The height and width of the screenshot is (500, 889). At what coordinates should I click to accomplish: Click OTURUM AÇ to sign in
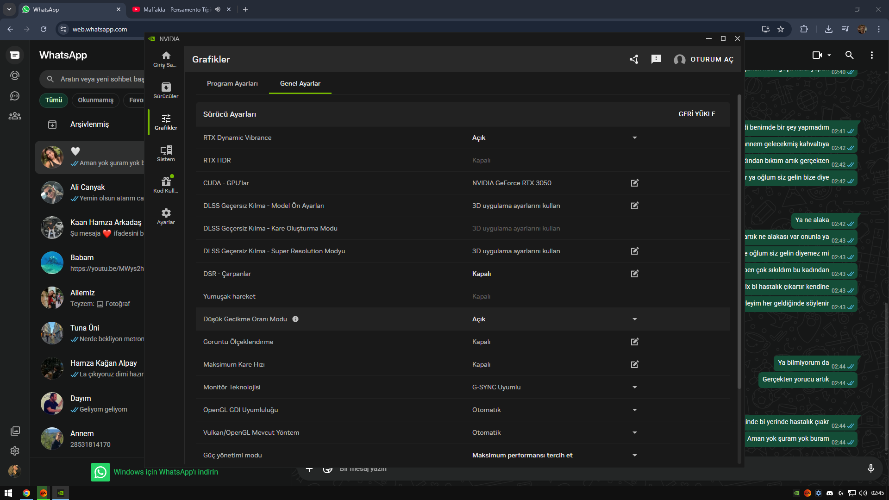(x=704, y=59)
